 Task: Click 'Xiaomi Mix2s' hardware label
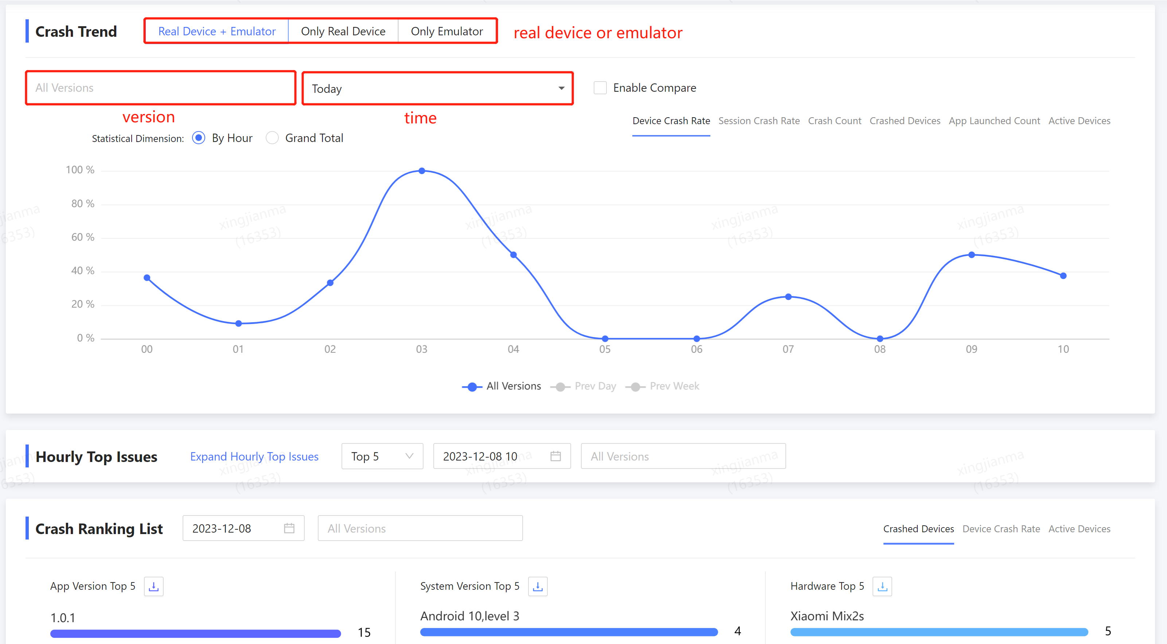tap(827, 616)
